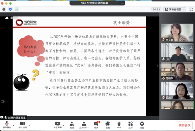The image size is (195, 131).
Task: Open the 演讲者视图 view dropdown
Action: click(x=175, y=9)
